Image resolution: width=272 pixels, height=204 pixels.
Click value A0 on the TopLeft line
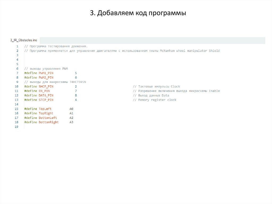[x=71, y=109]
